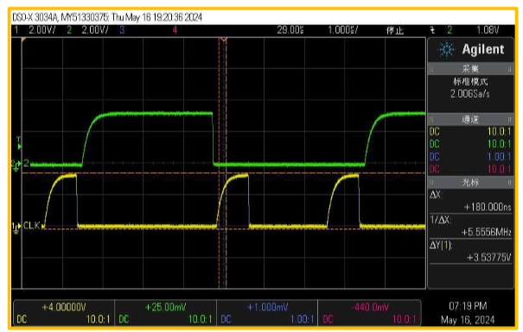523x332 pixels.
Task: Toggle channel 3 indicator in top bar
Action: pyautogui.click(x=122, y=30)
